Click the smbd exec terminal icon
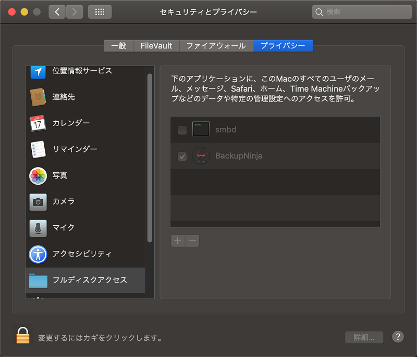Image resolution: width=417 pixels, height=357 pixels. pyautogui.click(x=201, y=129)
